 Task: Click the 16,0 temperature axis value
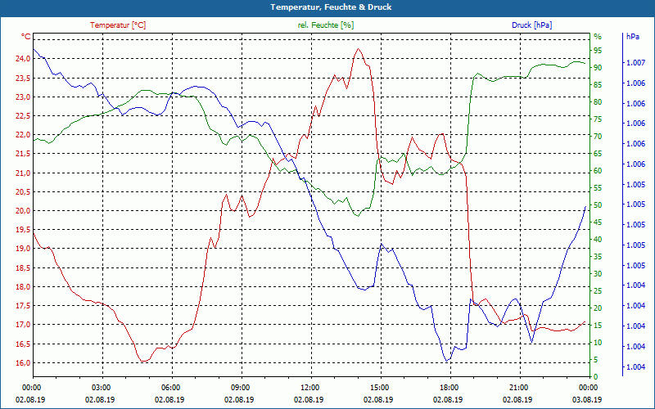pyautogui.click(x=23, y=362)
